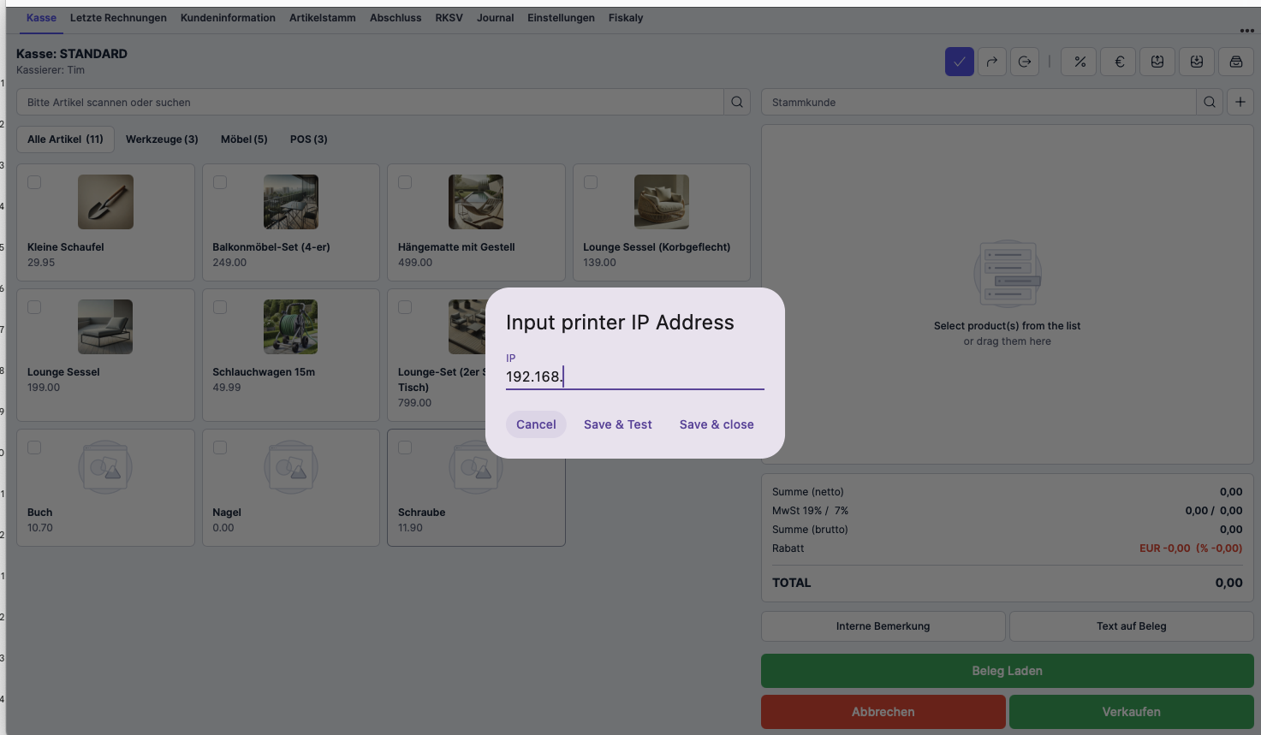Select the Balkonmöbel-Set checkbox
1261x735 pixels.
click(x=220, y=182)
